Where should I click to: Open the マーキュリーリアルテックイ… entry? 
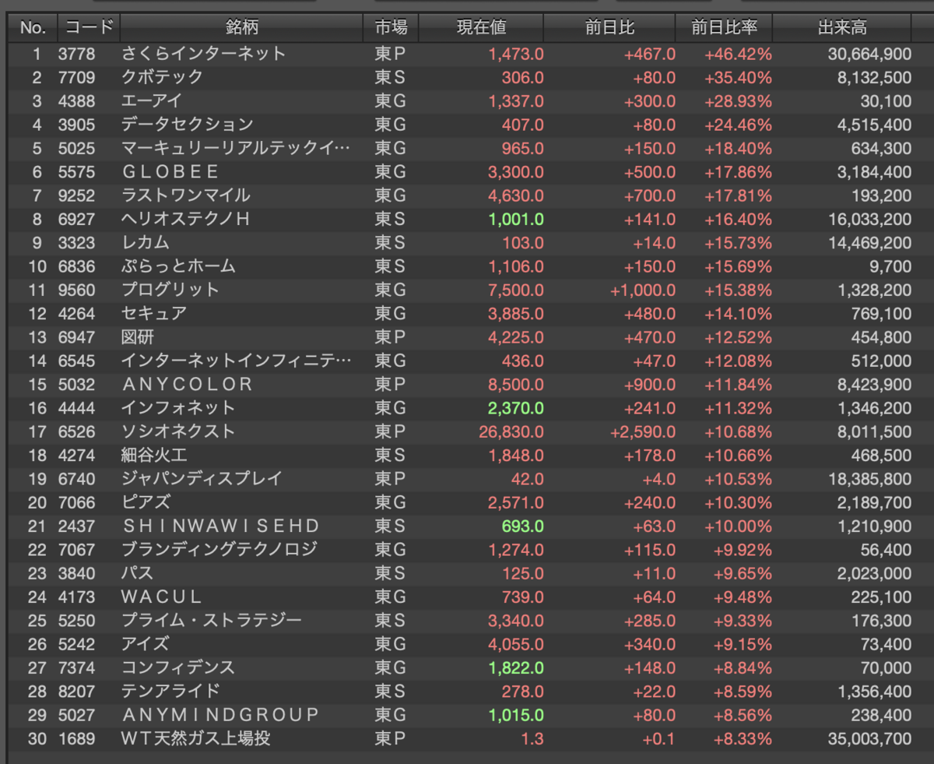[236, 148]
